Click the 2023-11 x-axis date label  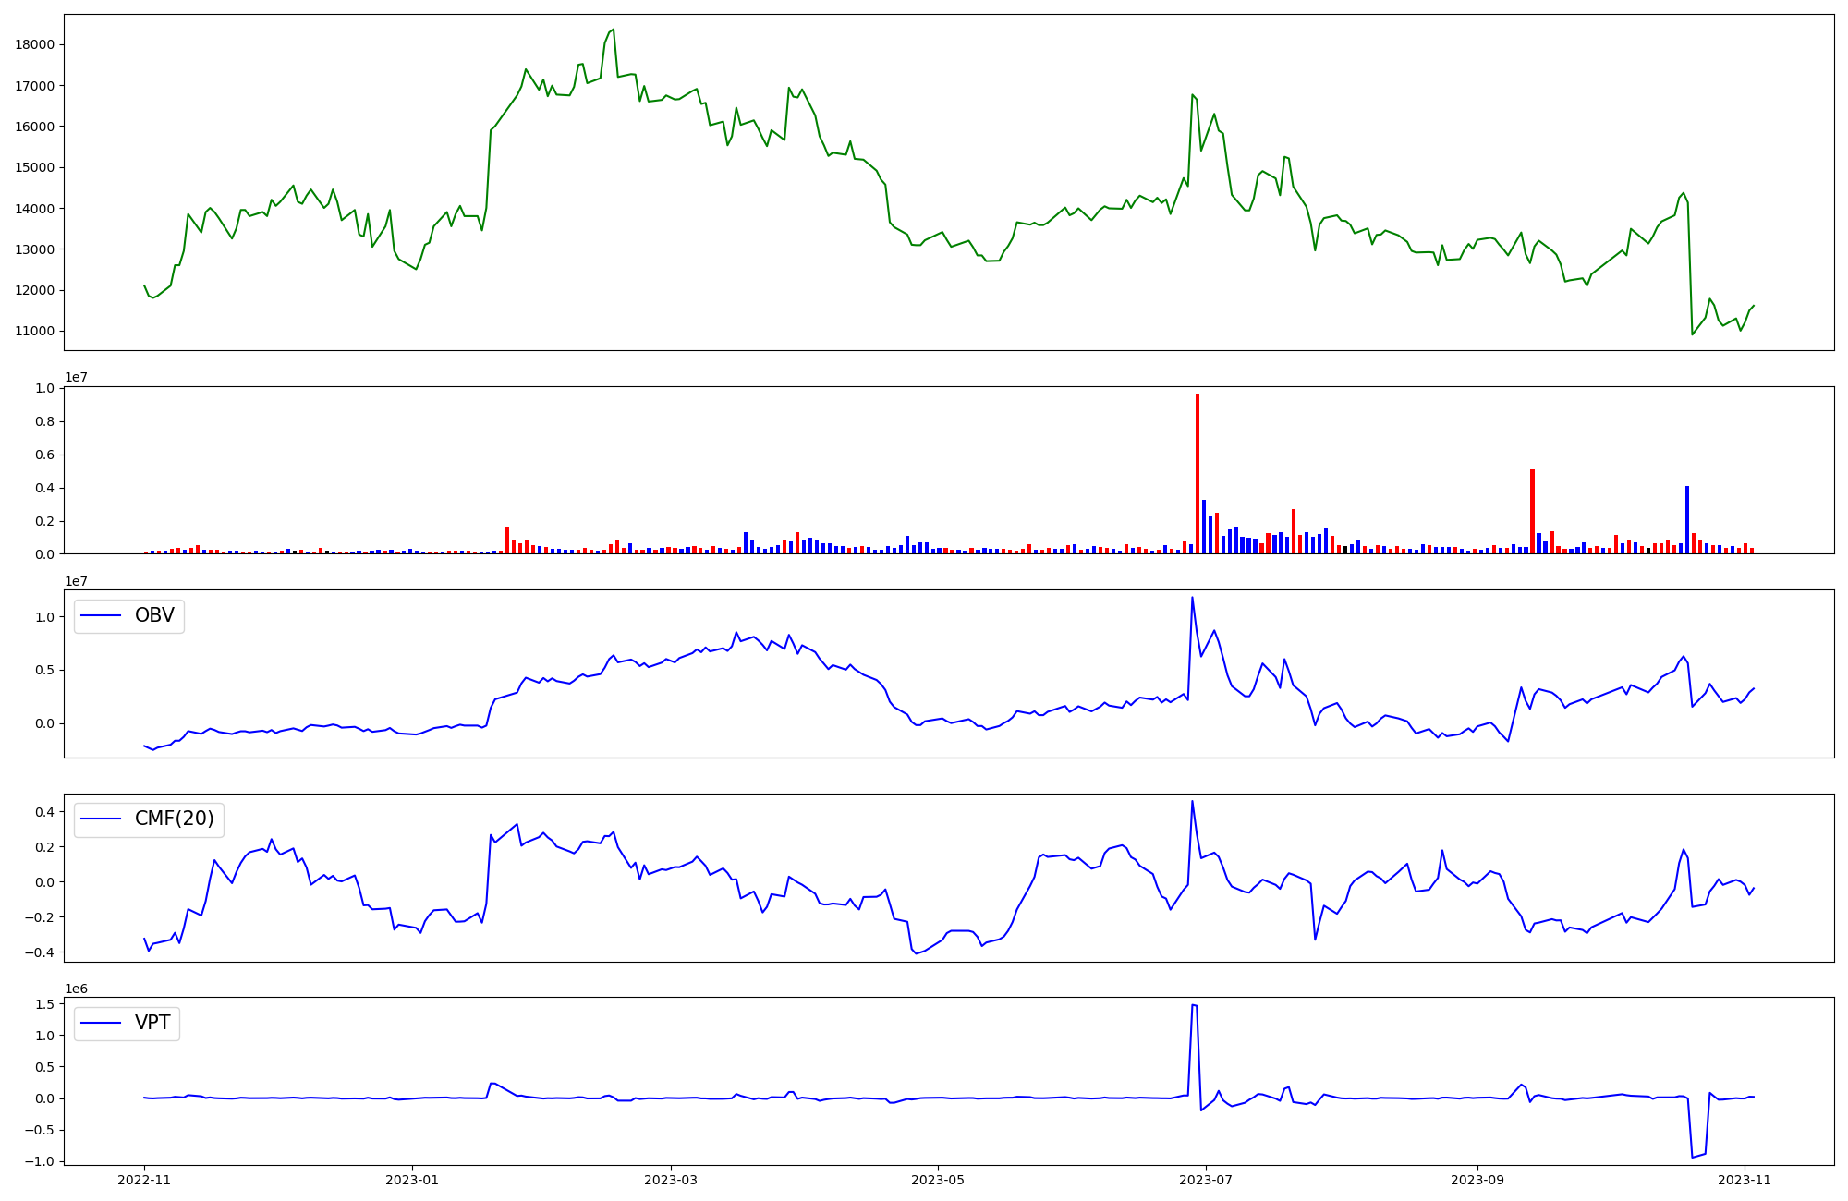(1745, 1180)
